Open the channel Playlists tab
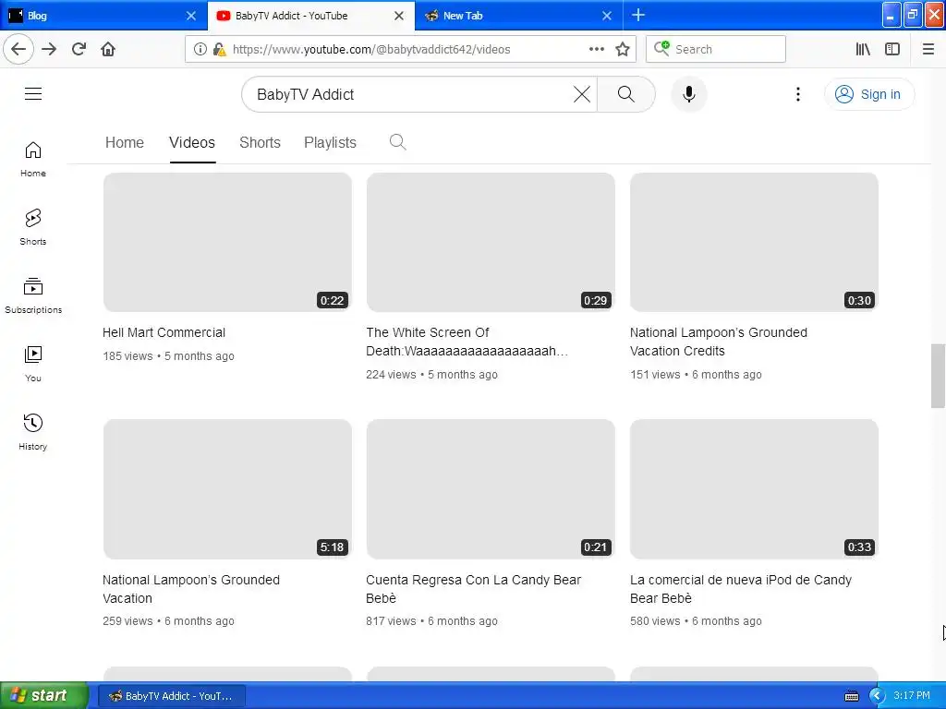 [x=330, y=142]
